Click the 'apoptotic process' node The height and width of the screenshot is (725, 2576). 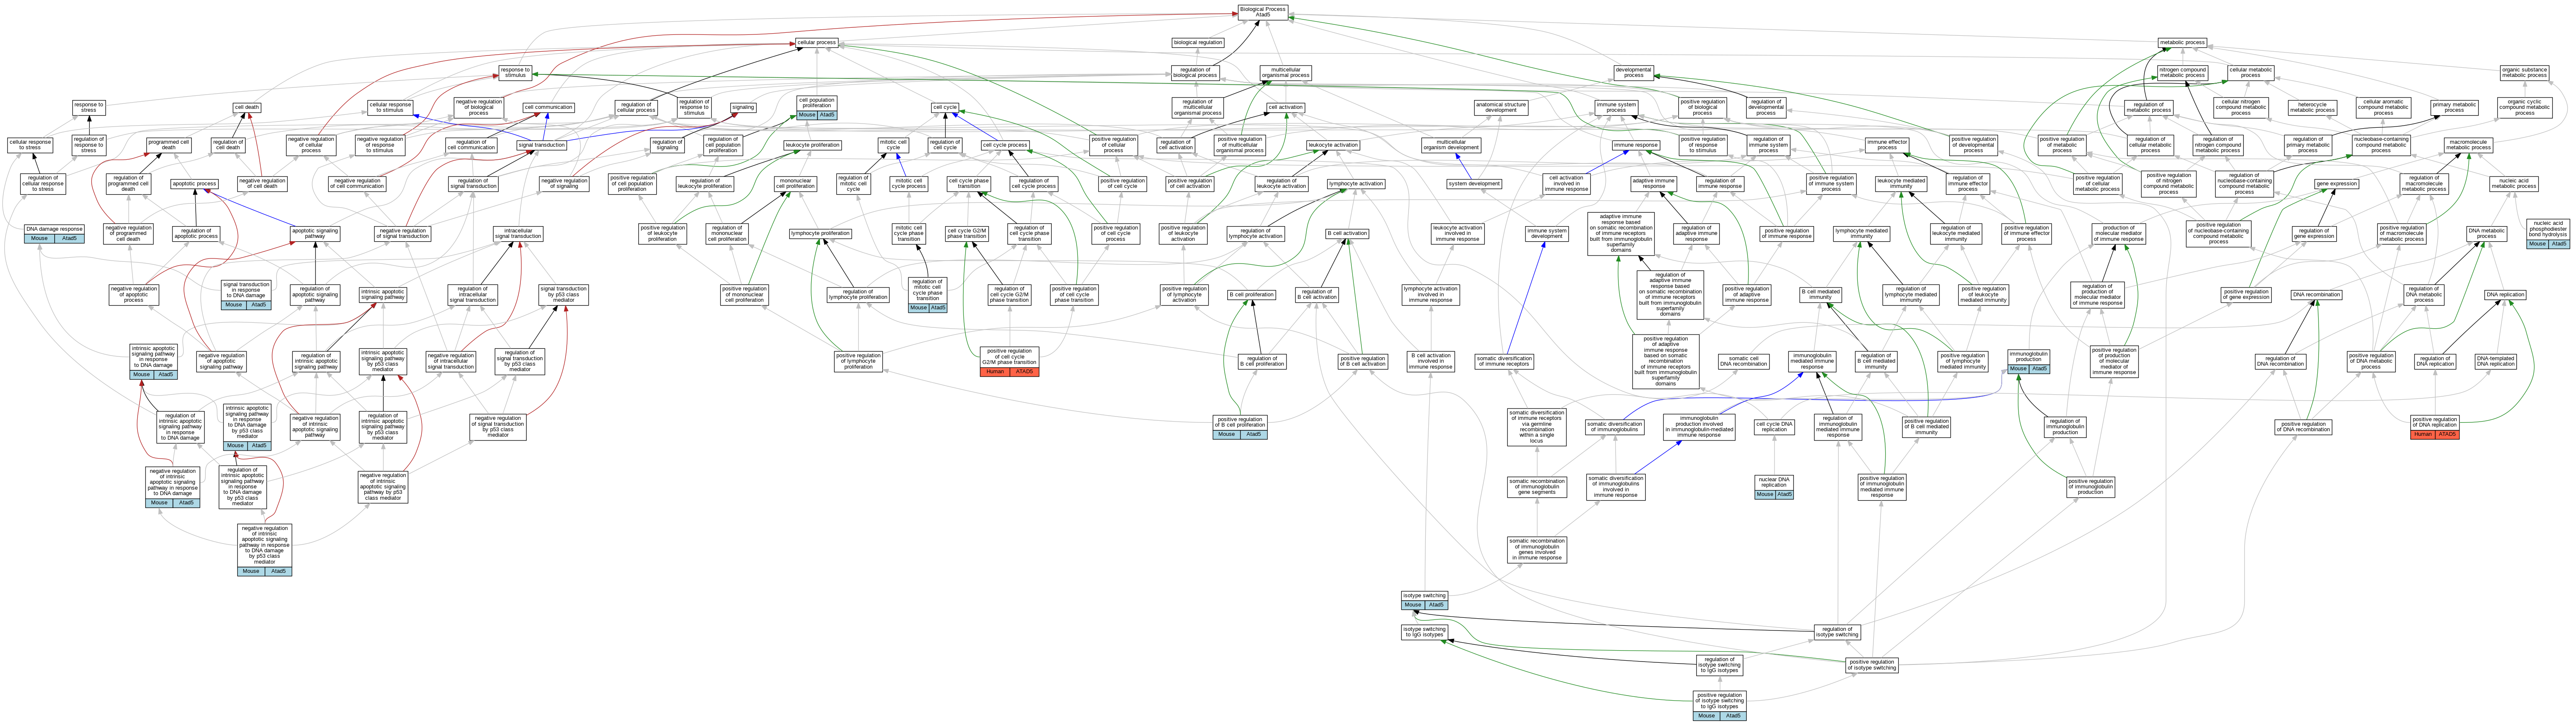pyautogui.click(x=194, y=184)
